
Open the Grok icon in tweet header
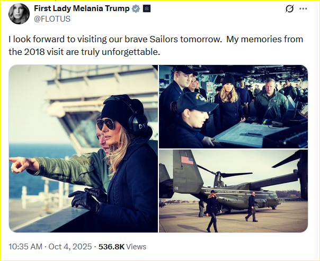click(x=289, y=9)
